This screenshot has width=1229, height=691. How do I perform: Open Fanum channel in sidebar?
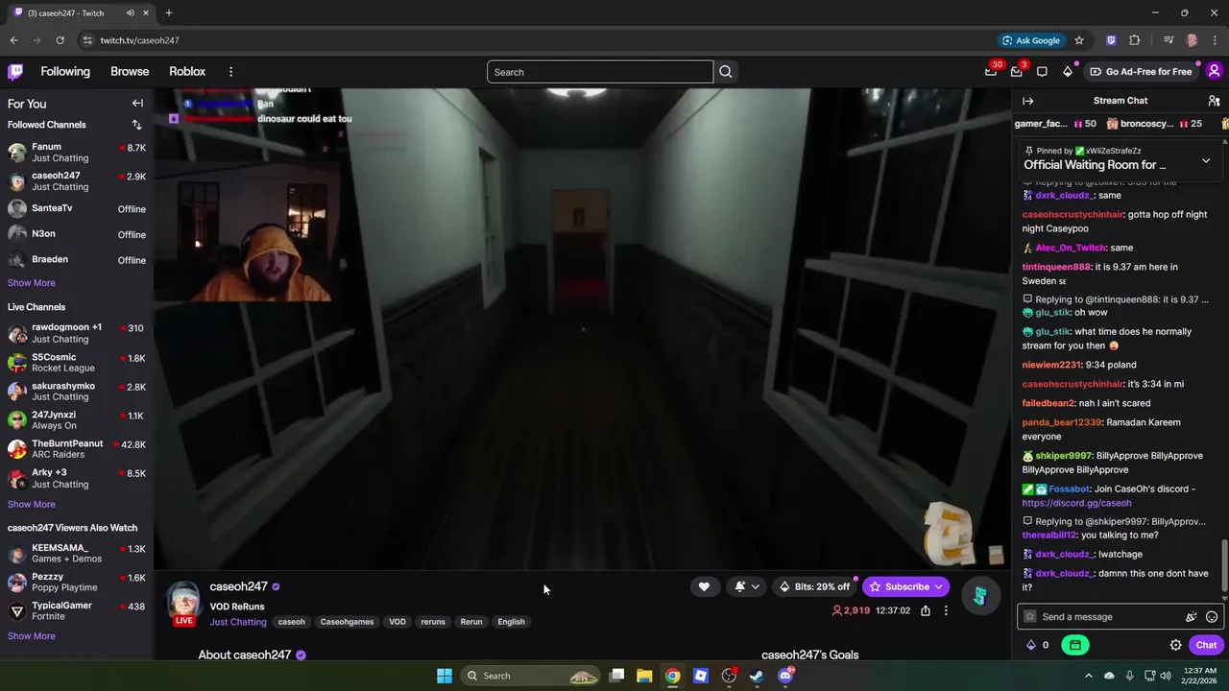coord(77,153)
